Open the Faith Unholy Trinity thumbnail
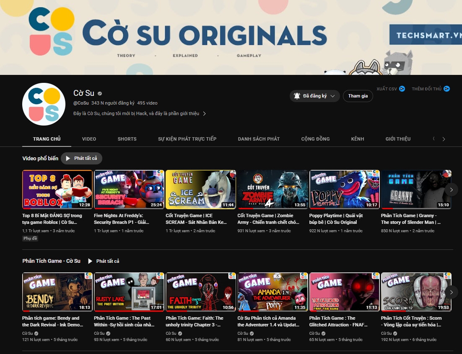462x354 pixels. pyautogui.click(x=201, y=292)
